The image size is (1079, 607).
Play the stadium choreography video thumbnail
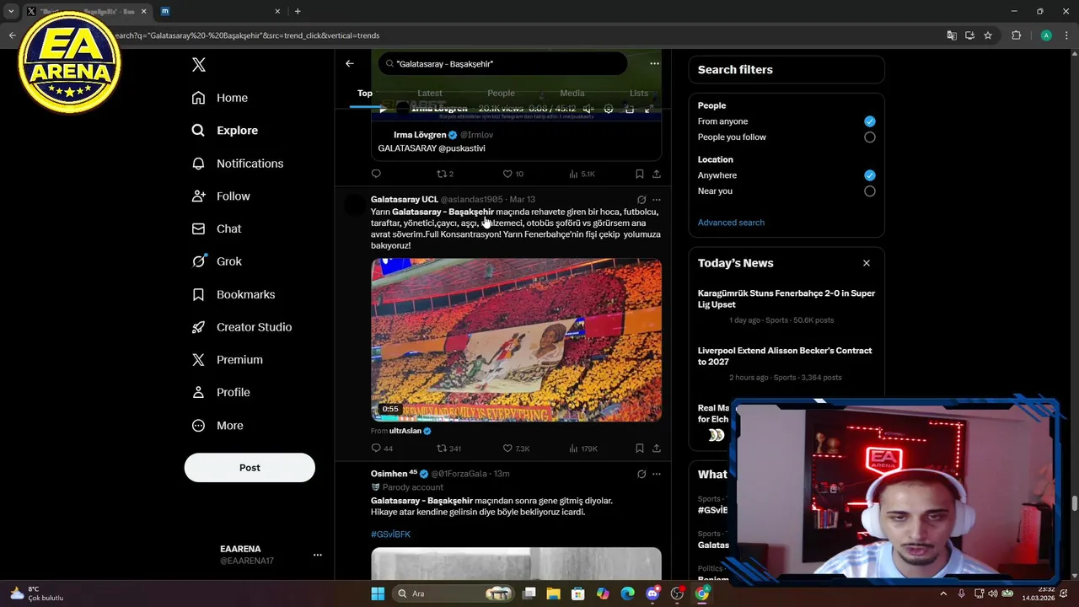pyautogui.click(x=516, y=340)
